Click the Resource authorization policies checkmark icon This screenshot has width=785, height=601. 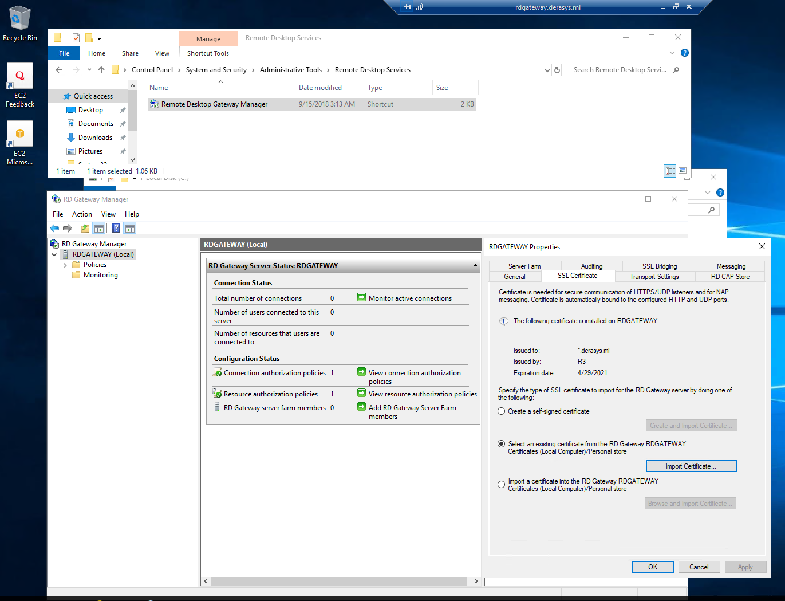point(218,394)
